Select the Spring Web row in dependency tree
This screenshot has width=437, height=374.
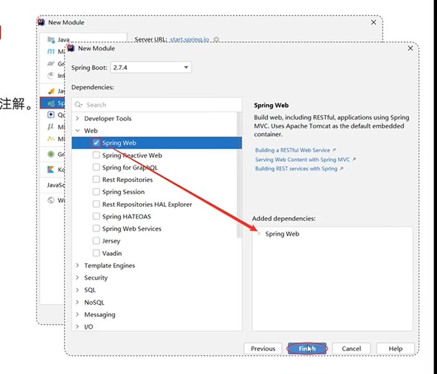156,142
